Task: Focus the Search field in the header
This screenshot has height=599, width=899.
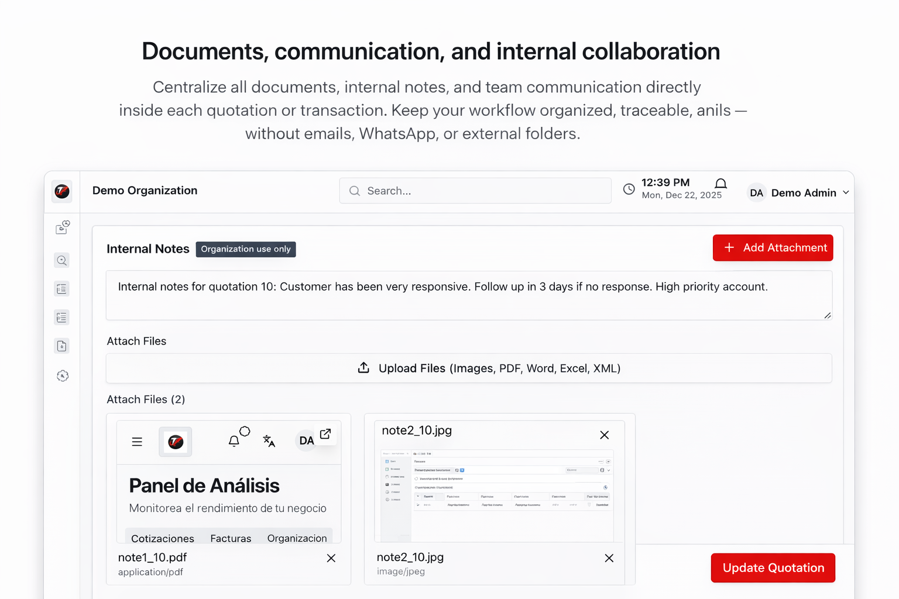Action: tap(475, 191)
